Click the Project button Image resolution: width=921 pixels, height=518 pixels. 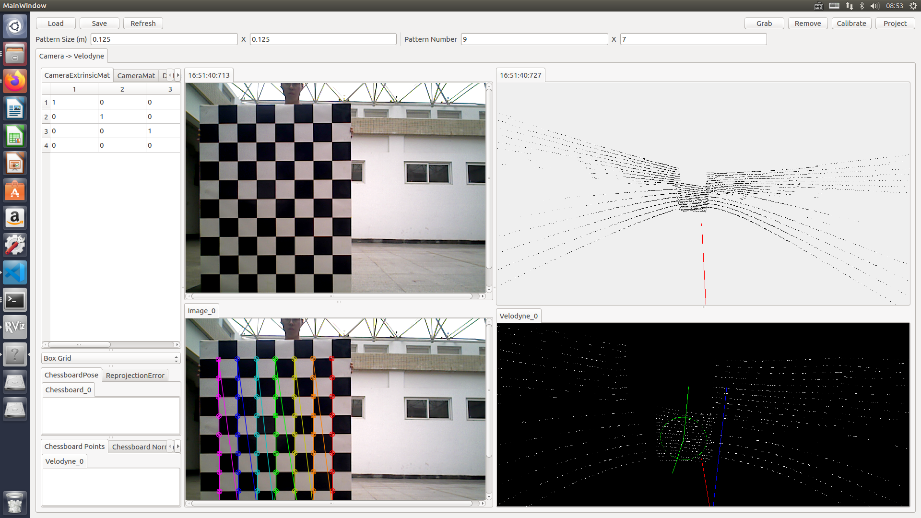click(895, 24)
